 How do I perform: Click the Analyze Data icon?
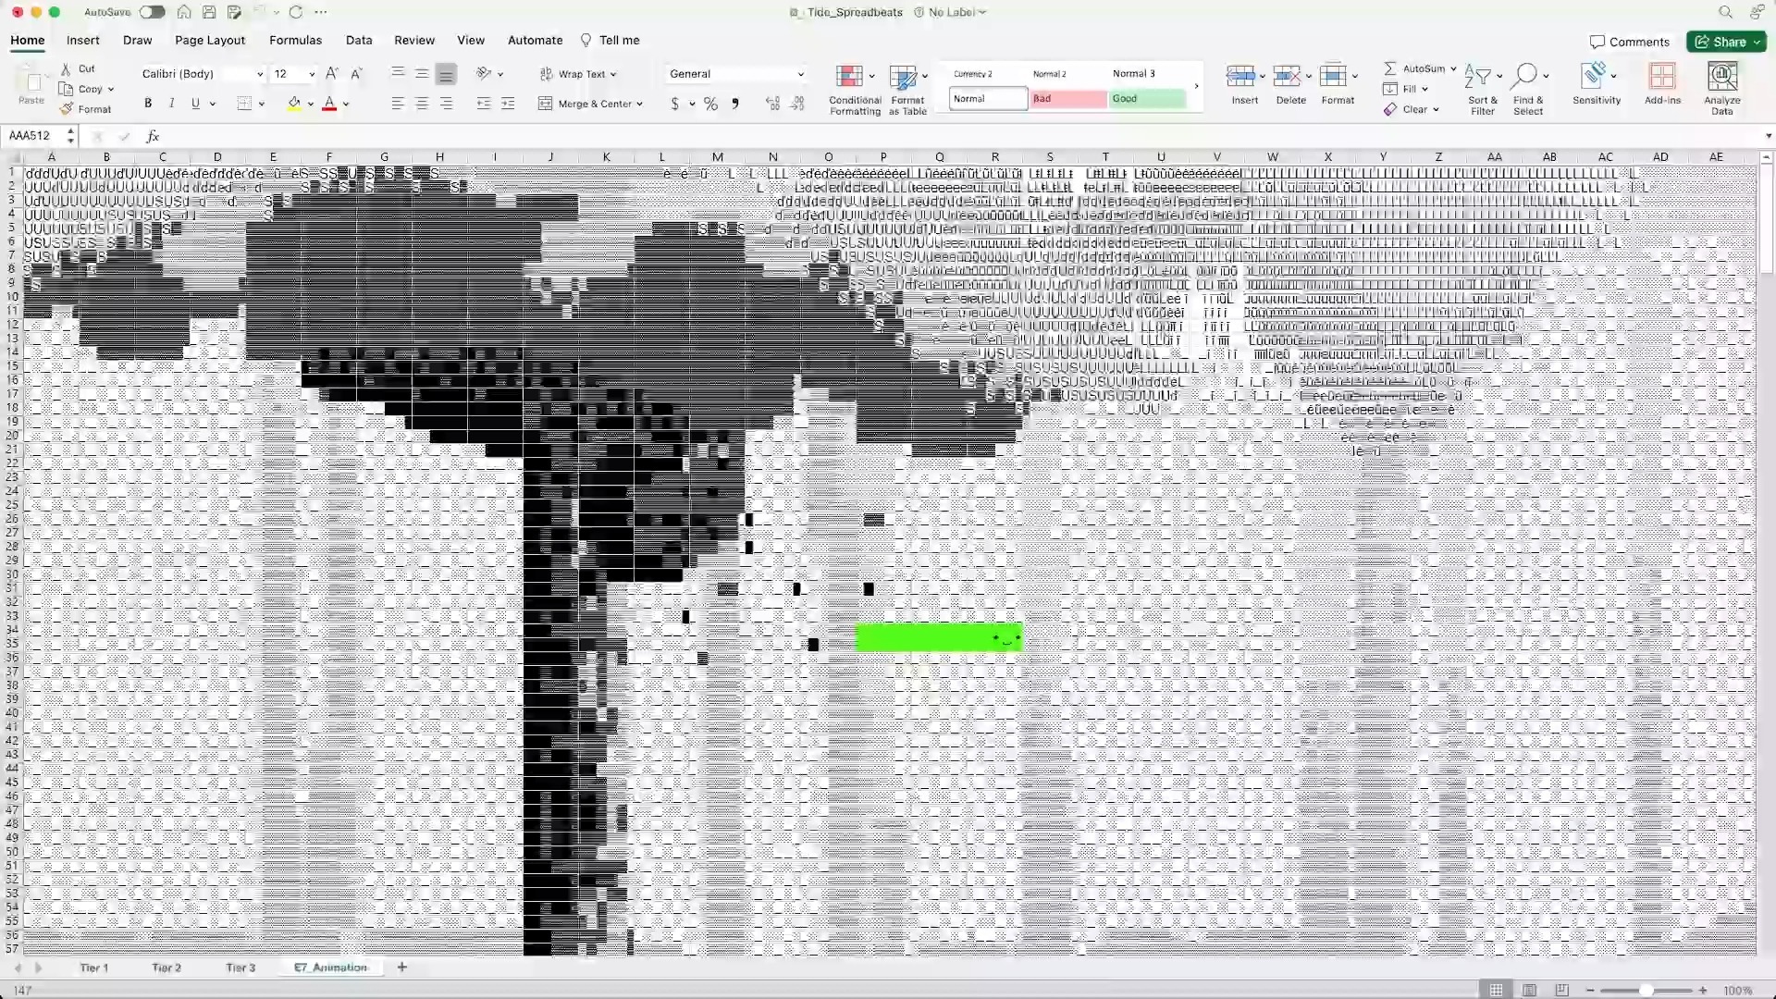click(x=1721, y=77)
